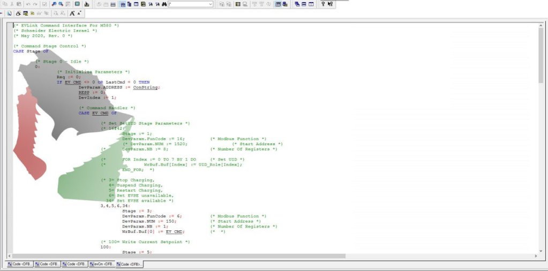Click the underlined ConString variable

146,87
